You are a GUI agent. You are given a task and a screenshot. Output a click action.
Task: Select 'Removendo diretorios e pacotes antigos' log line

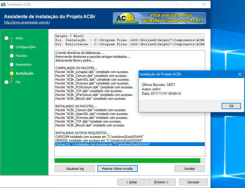(93, 57)
